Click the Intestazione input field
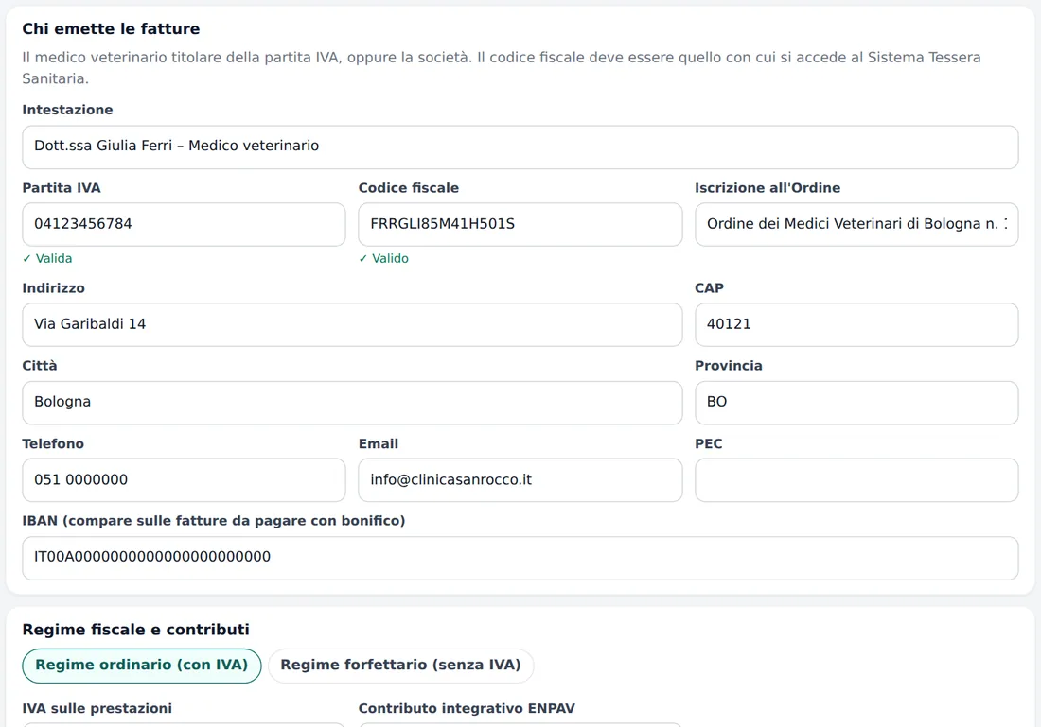 tap(520, 147)
